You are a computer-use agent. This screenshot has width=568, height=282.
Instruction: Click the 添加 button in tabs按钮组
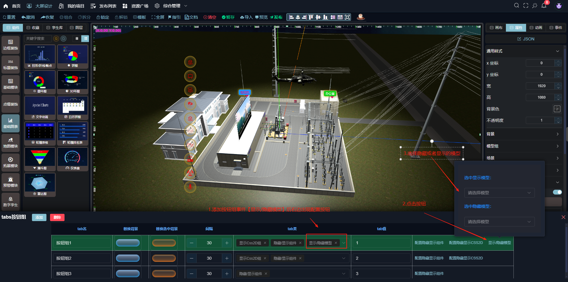(39, 217)
